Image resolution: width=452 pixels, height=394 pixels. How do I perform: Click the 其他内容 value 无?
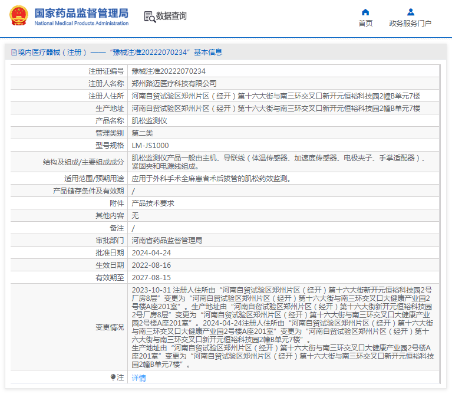pyautogui.click(x=135, y=216)
